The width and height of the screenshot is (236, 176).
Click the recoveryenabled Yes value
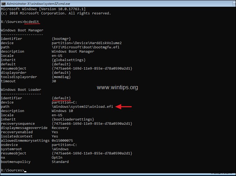click(x=55, y=132)
